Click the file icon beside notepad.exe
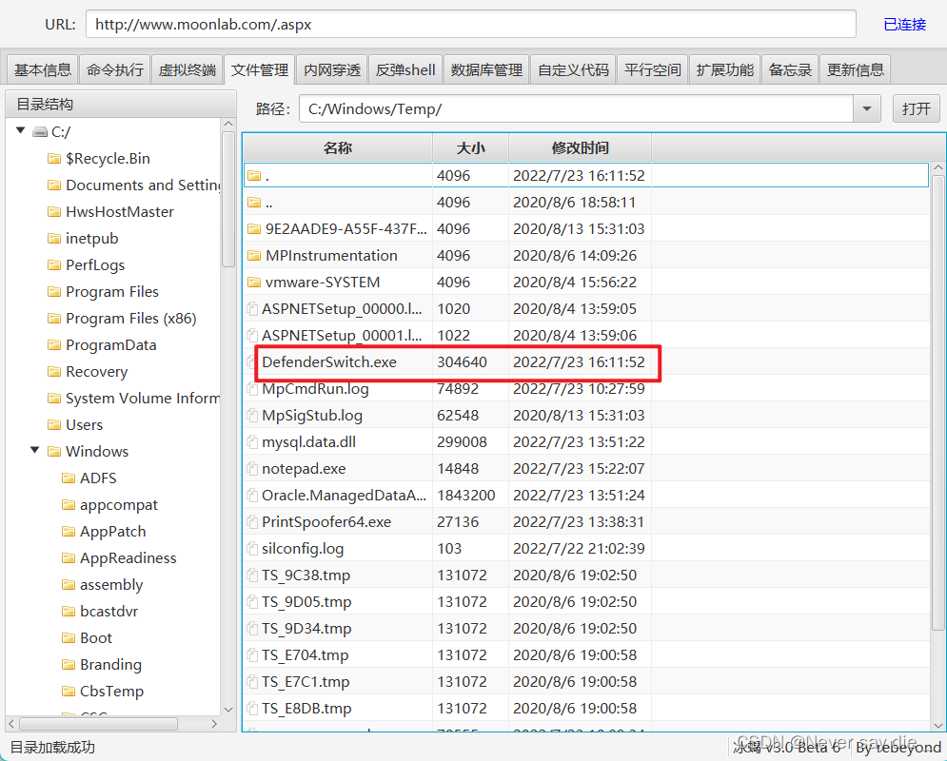947x761 pixels. 252,468
